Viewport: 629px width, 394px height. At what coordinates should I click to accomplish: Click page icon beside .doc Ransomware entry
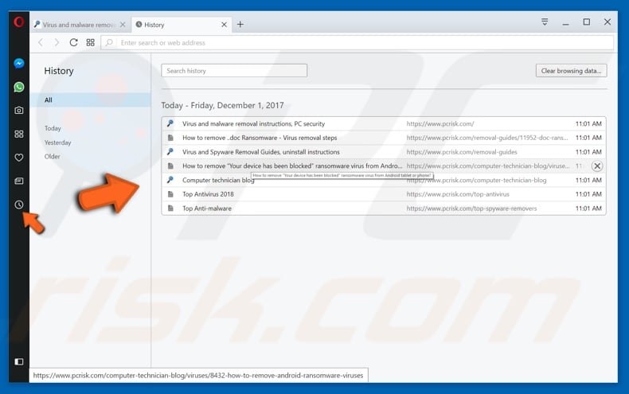point(170,138)
